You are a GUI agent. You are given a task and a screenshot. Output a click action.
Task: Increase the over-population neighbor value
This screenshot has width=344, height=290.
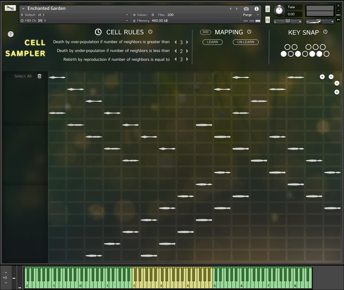tap(187, 42)
